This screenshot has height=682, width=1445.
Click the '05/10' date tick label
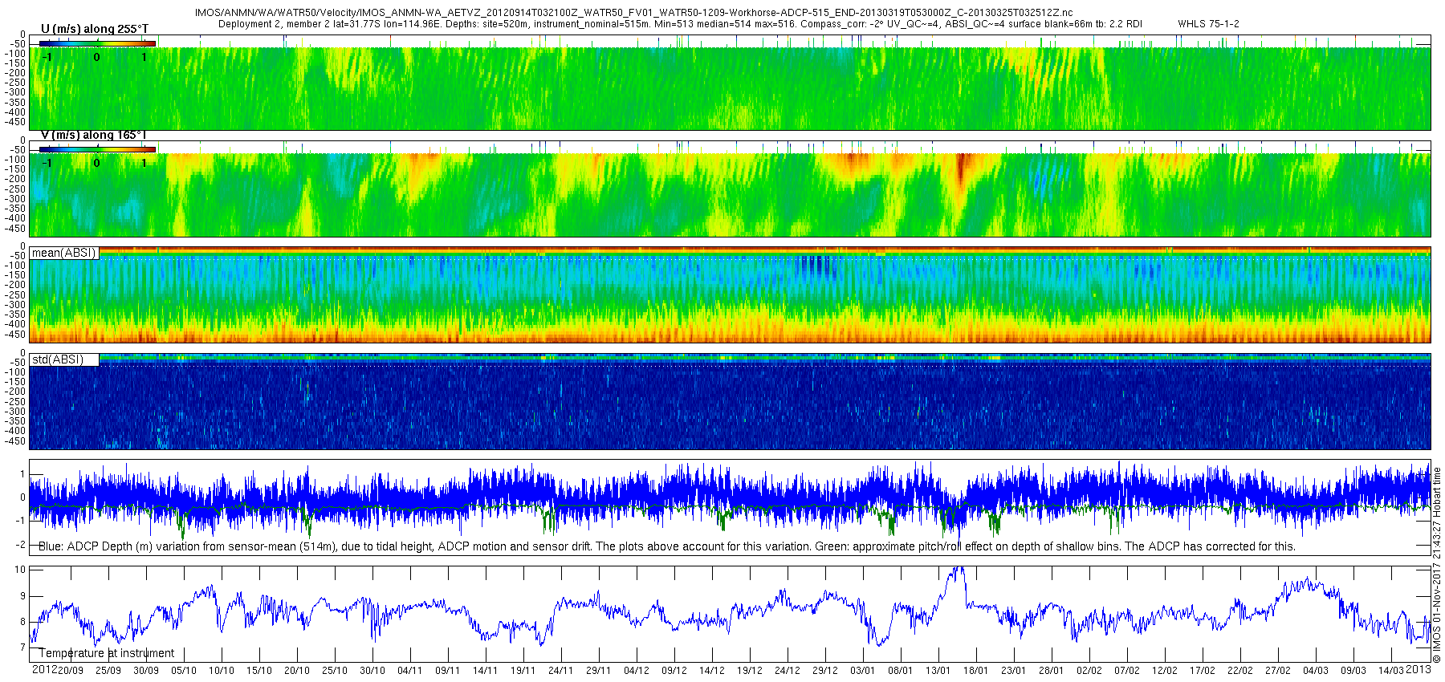coord(184,671)
